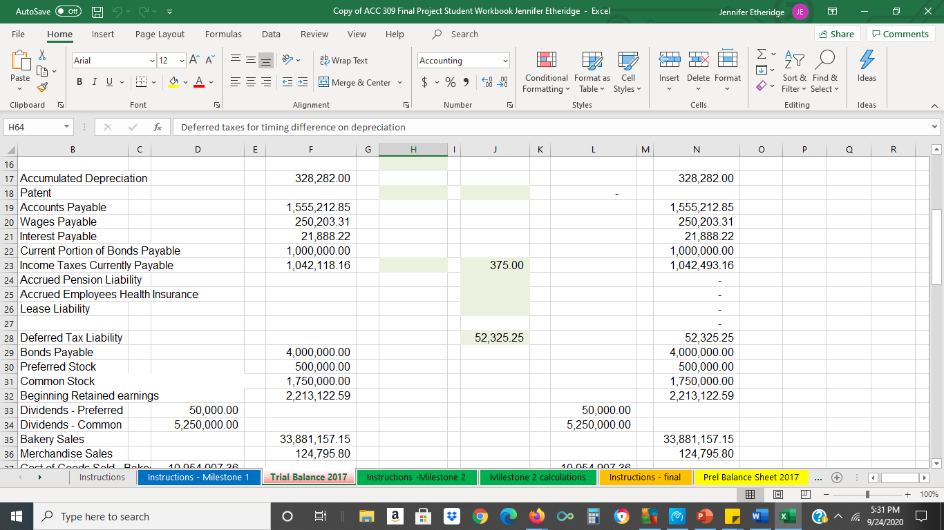Open the Milestone 2 calculations sheet
Screen dimensions: 944x530
click(x=538, y=477)
